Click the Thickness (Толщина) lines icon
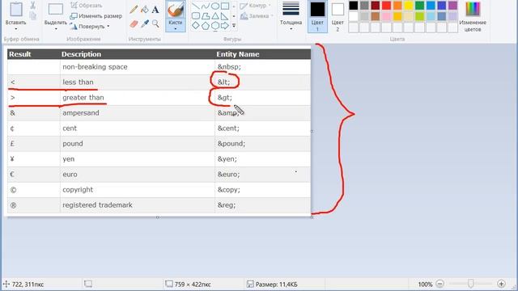 point(291,9)
